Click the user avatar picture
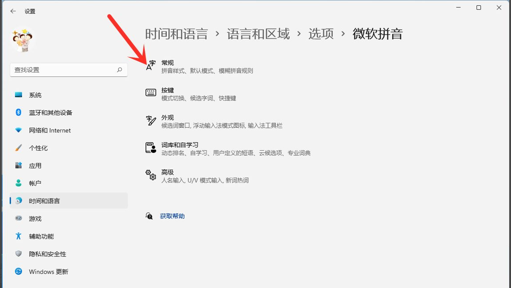 [x=22, y=41]
